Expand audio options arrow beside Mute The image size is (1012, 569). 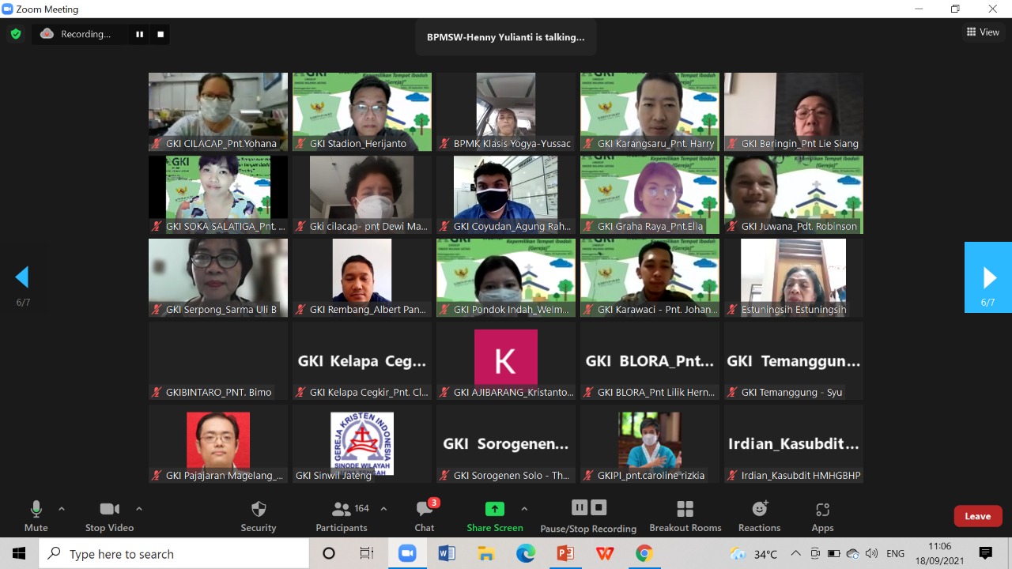pyautogui.click(x=62, y=509)
